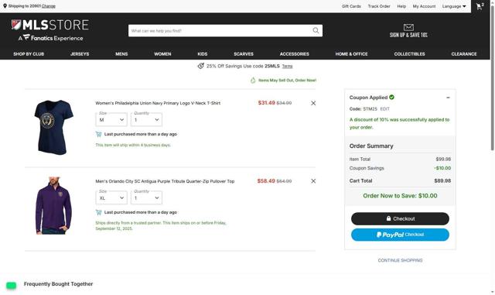Open the Home & Office menu

click(x=351, y=54)
